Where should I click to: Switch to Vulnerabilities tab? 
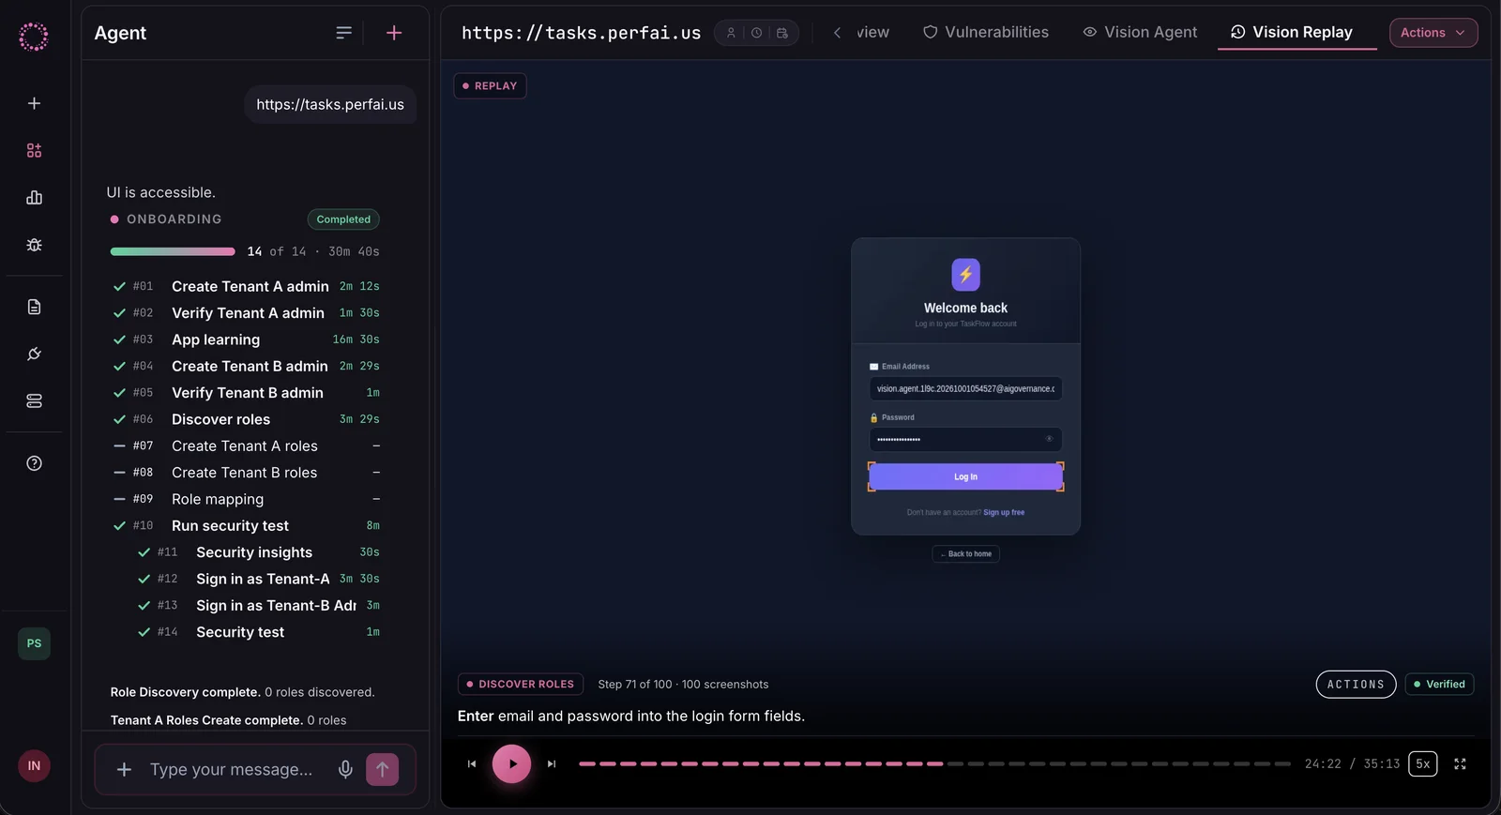point(986,32)
